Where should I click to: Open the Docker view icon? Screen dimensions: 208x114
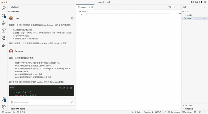click(4, 45)
